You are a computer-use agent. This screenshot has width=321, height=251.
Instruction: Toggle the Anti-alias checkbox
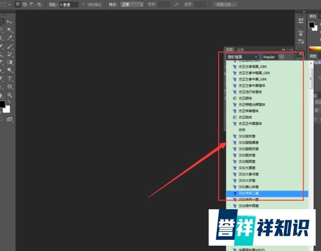tap(83, 4)
